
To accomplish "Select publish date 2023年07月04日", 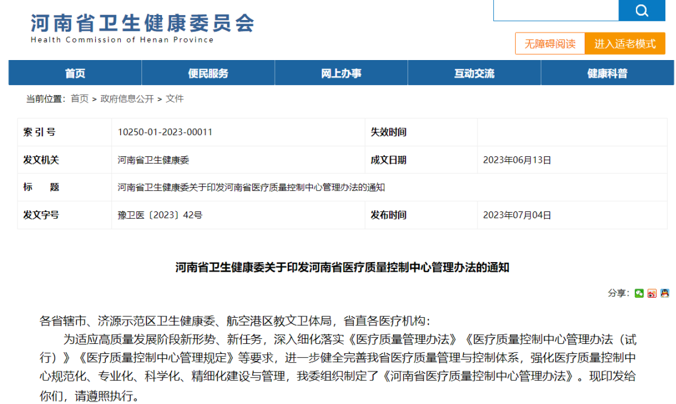I will click(x=517, y=215).
